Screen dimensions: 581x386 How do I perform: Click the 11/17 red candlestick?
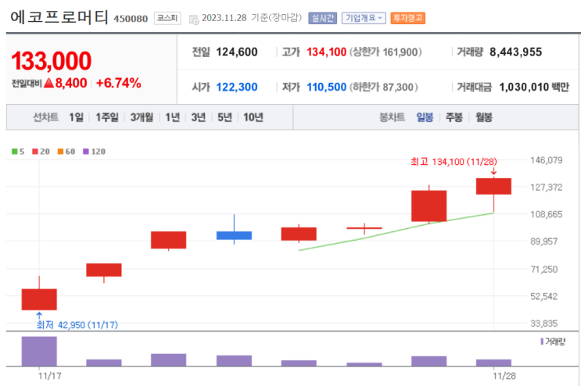tap(39, 299)
